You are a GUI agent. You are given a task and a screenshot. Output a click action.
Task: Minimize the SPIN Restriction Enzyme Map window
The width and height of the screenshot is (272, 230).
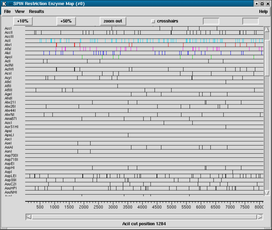click(257, 4)
